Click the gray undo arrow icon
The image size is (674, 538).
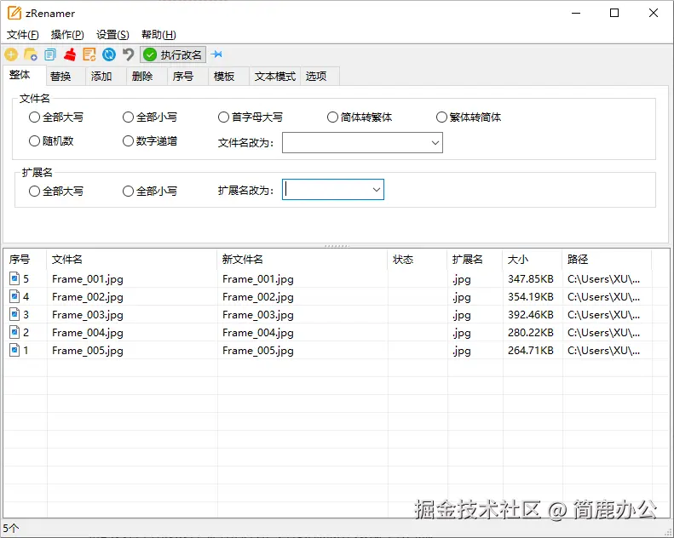(x=128, y=54)
